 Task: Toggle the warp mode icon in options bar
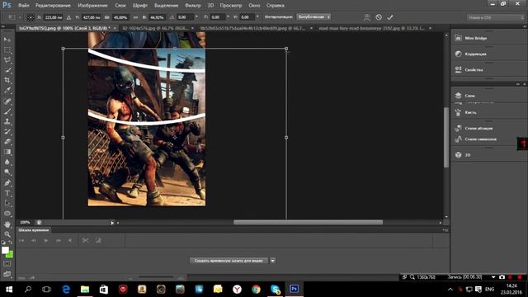click(x=366, y=17)
